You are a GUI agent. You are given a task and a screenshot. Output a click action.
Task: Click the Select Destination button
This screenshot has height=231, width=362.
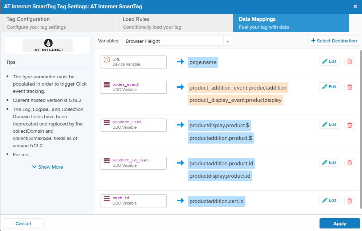point(334,41)
